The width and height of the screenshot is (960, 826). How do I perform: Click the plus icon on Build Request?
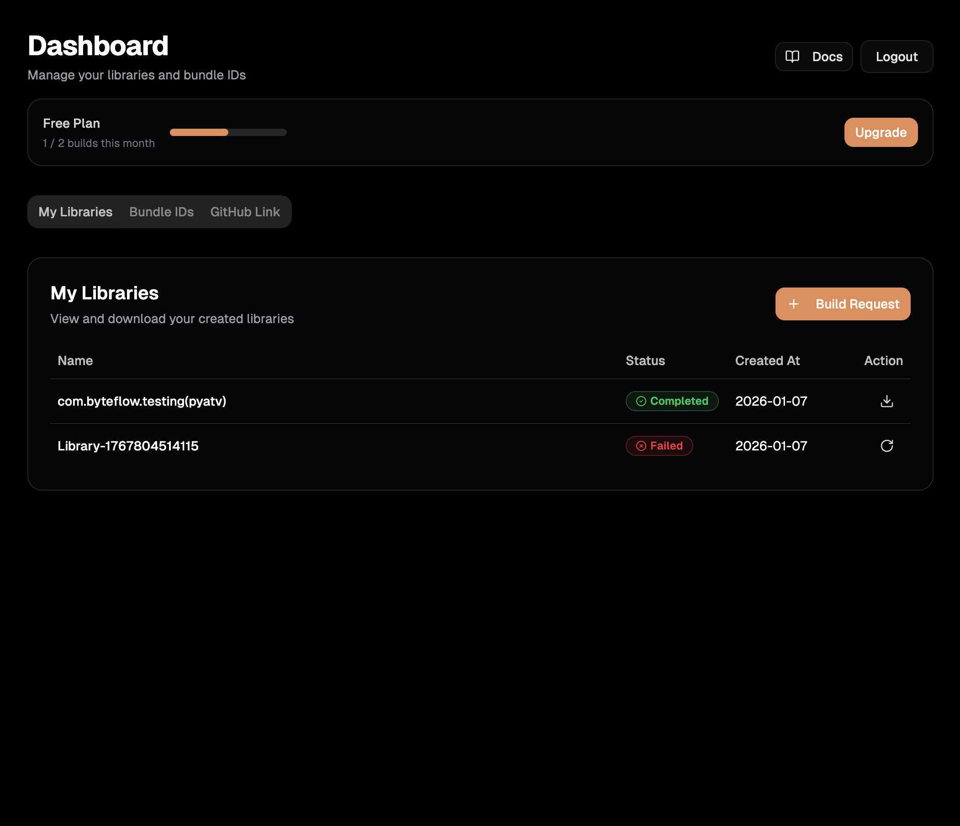pos(794,304)
